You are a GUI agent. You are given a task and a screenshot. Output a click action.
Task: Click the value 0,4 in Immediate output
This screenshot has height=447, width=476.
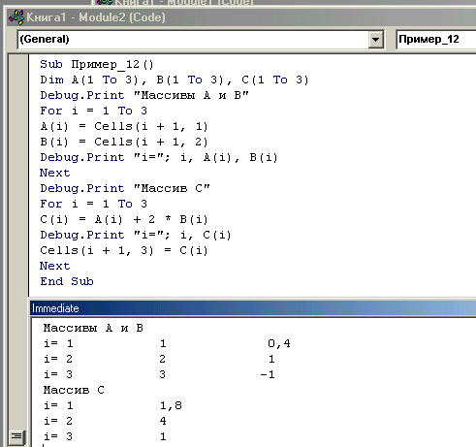click(x=279, y=343)
